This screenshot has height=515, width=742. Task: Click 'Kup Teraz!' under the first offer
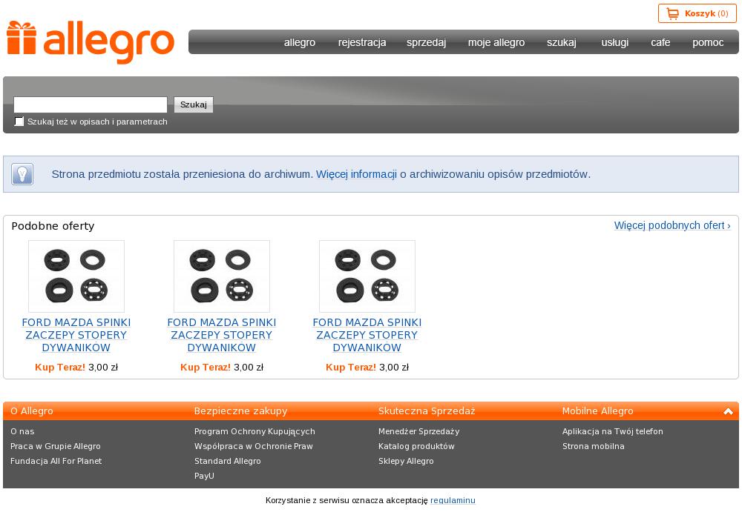coord(60,367)
